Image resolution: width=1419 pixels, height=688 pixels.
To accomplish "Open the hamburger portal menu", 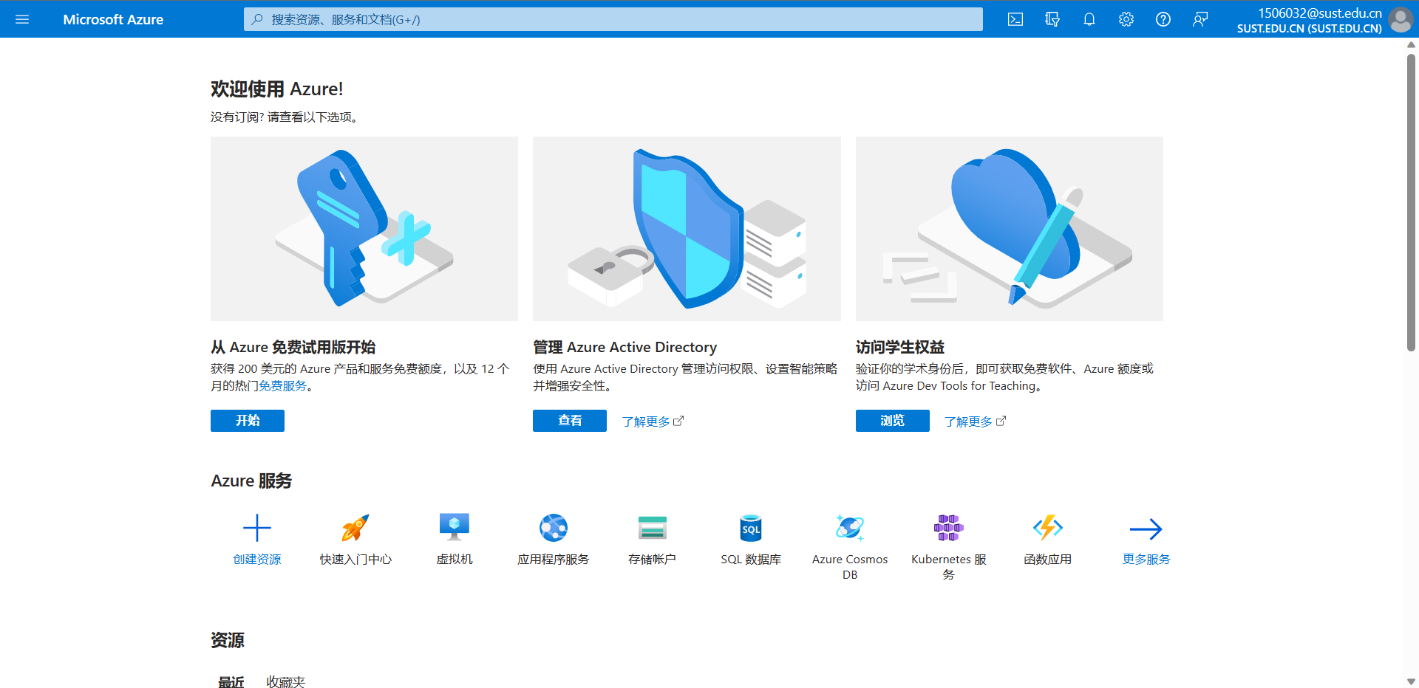I will point(22,19).
